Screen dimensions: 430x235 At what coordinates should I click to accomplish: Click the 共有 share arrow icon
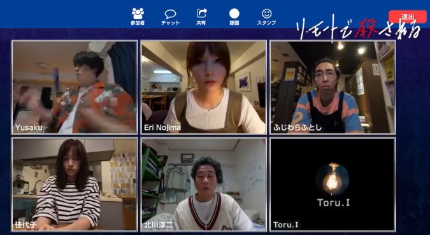[x=202, y=13]
